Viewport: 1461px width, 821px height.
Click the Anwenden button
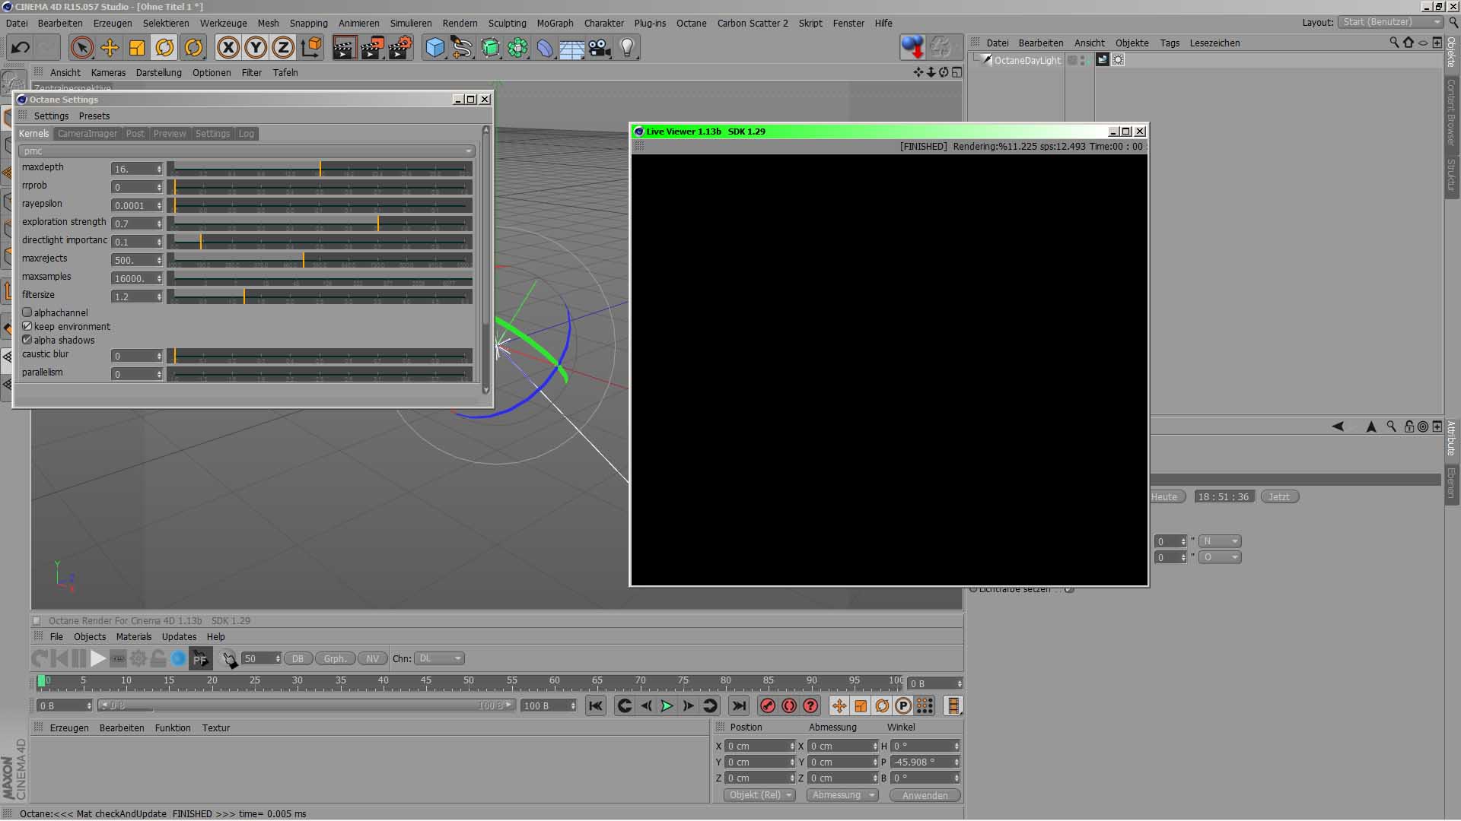pos(925,796)
